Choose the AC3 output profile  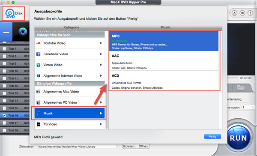pyautogui.click(x=164, y=81)
